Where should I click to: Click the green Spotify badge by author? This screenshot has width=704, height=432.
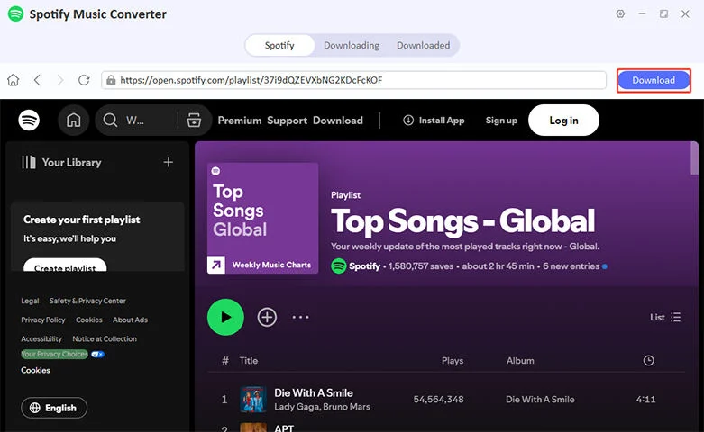[x=339, y=266]
